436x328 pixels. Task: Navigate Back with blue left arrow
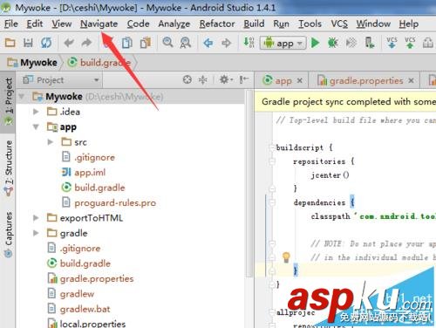point(208,43)
